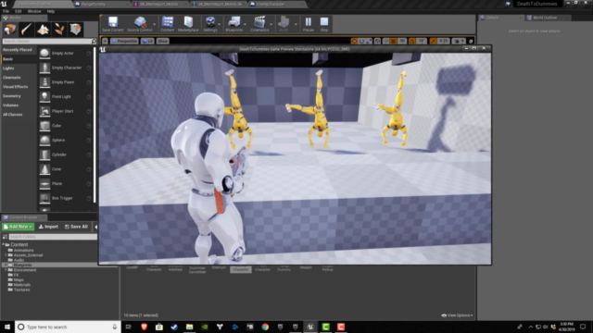The width and height of the screenshot is (593, 333).
Task: Add Point Light from placement list
Action: (x=66, y=96)
